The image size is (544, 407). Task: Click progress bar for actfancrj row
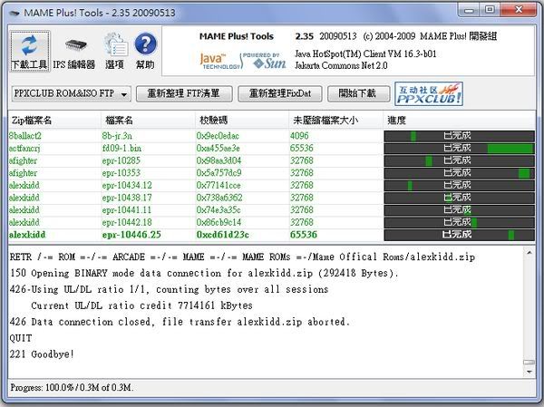459,148
